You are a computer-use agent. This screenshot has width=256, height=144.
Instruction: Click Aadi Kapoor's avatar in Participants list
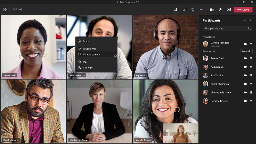pyautogui.click(x=205, y=67)
